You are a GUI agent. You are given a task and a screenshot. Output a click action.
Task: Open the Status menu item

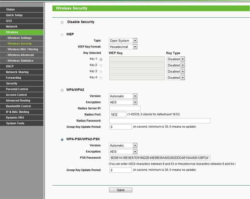click(22, 10)
